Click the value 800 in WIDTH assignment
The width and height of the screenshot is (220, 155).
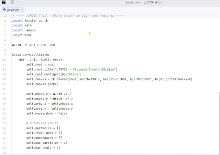(43, 45)
